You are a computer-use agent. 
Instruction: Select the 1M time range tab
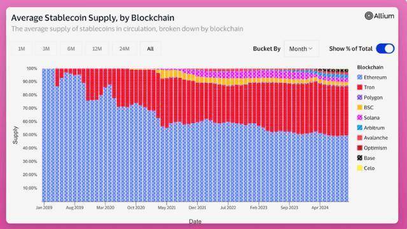coord(22,49)
